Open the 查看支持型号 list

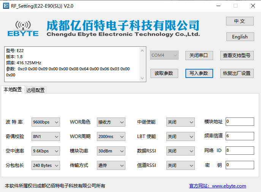(x=237, y=55)
